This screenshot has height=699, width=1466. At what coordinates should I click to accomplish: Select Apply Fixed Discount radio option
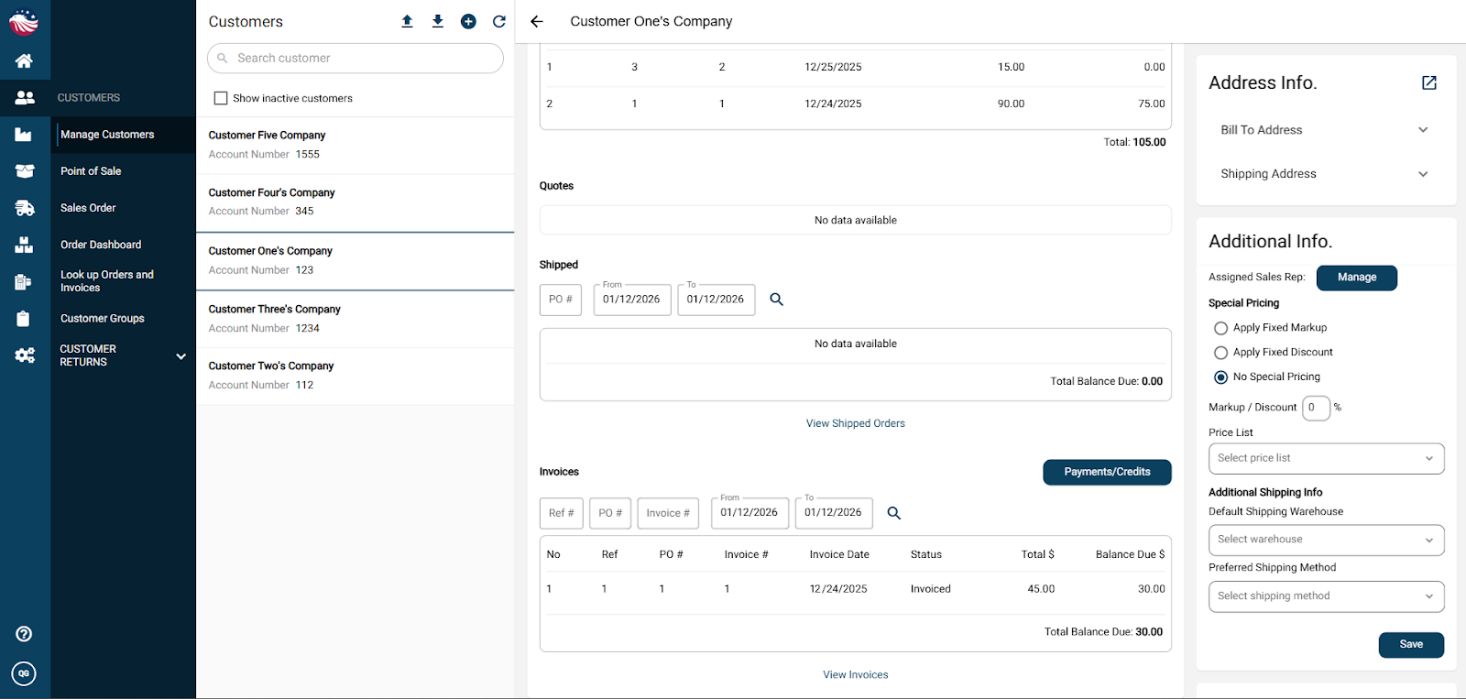tap(1220, 353)
